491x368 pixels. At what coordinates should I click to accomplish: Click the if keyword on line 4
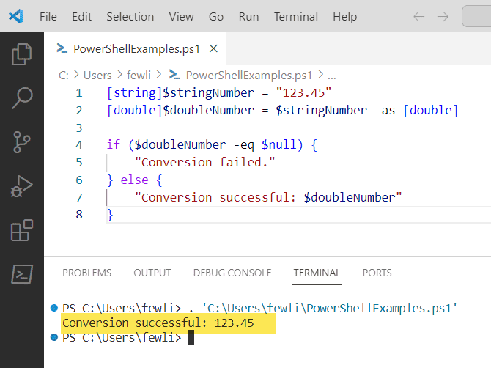[x=113, y=144]
